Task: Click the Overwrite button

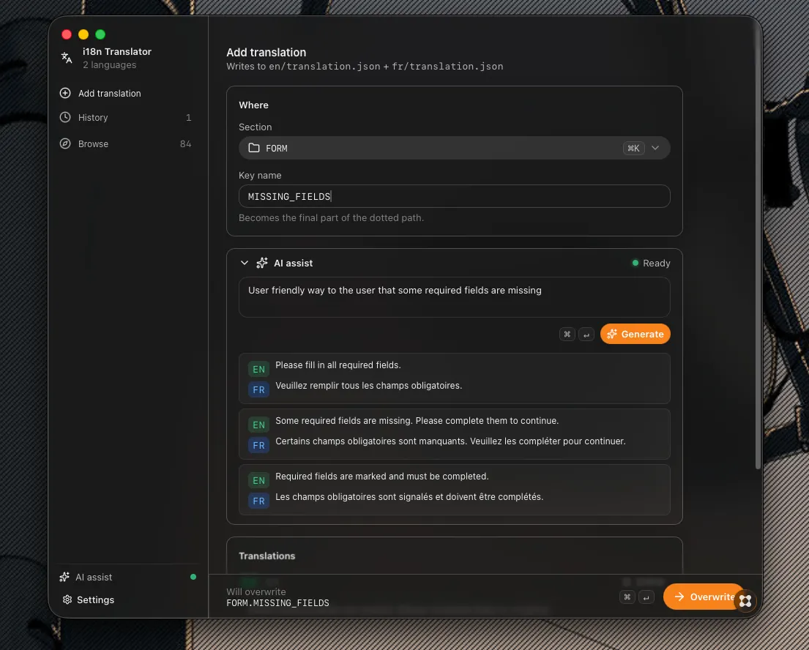Action: 704,597
